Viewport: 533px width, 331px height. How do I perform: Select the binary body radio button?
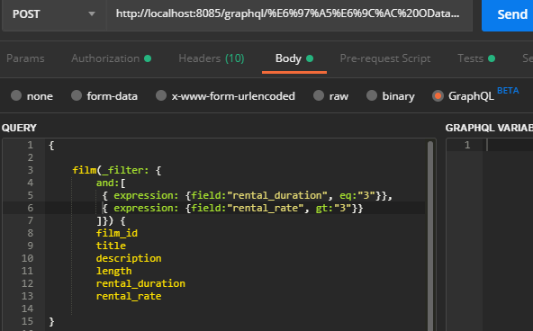(372, 95)
